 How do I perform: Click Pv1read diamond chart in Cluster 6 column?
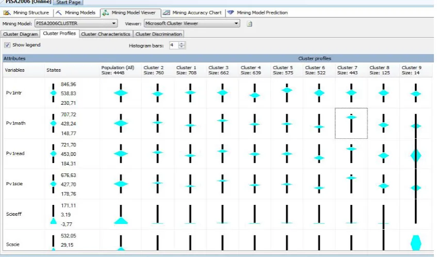point(319,154)
